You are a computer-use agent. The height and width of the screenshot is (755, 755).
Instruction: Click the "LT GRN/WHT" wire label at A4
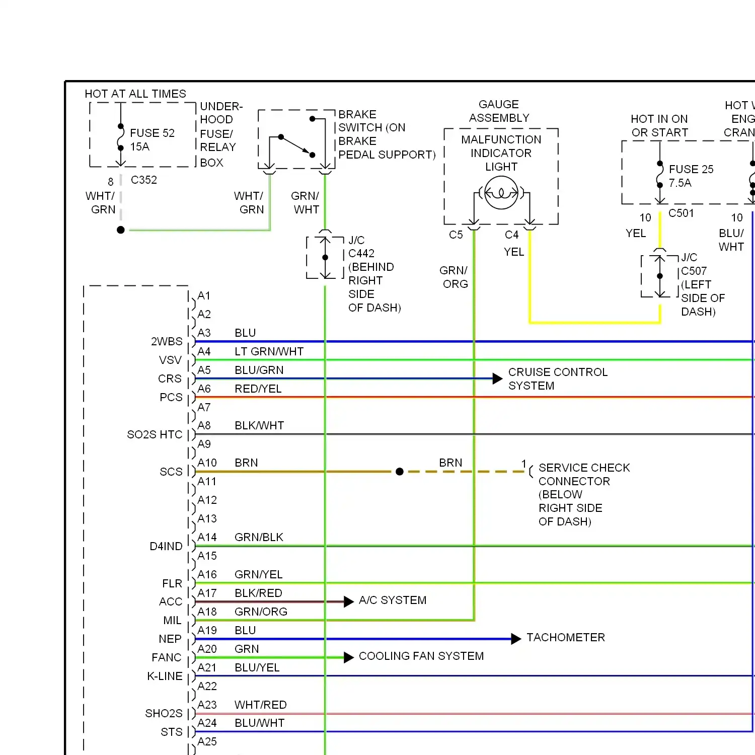pyautogui.click(x=269, y=351)
